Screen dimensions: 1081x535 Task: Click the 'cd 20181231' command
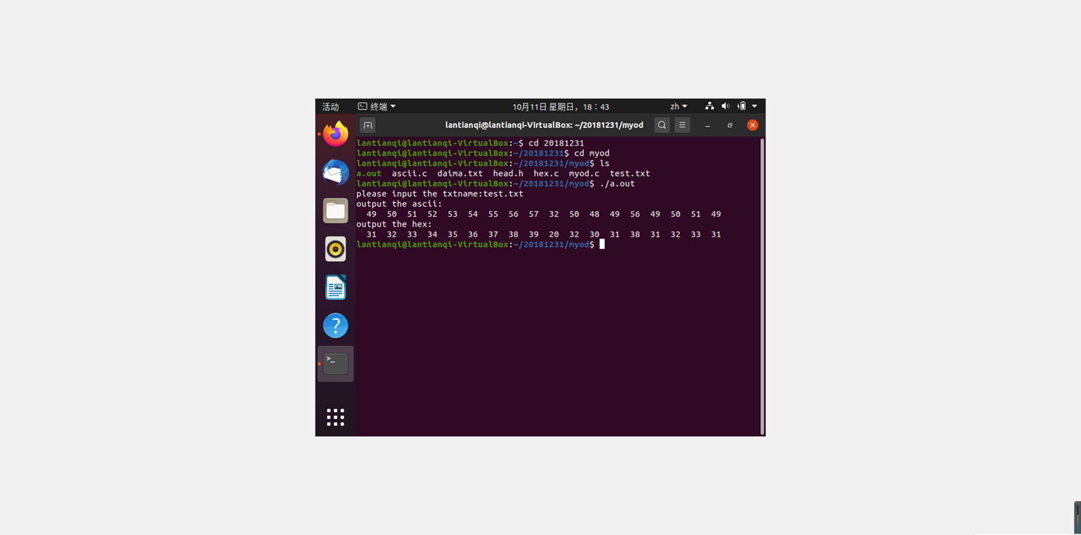tap(556, 143)
